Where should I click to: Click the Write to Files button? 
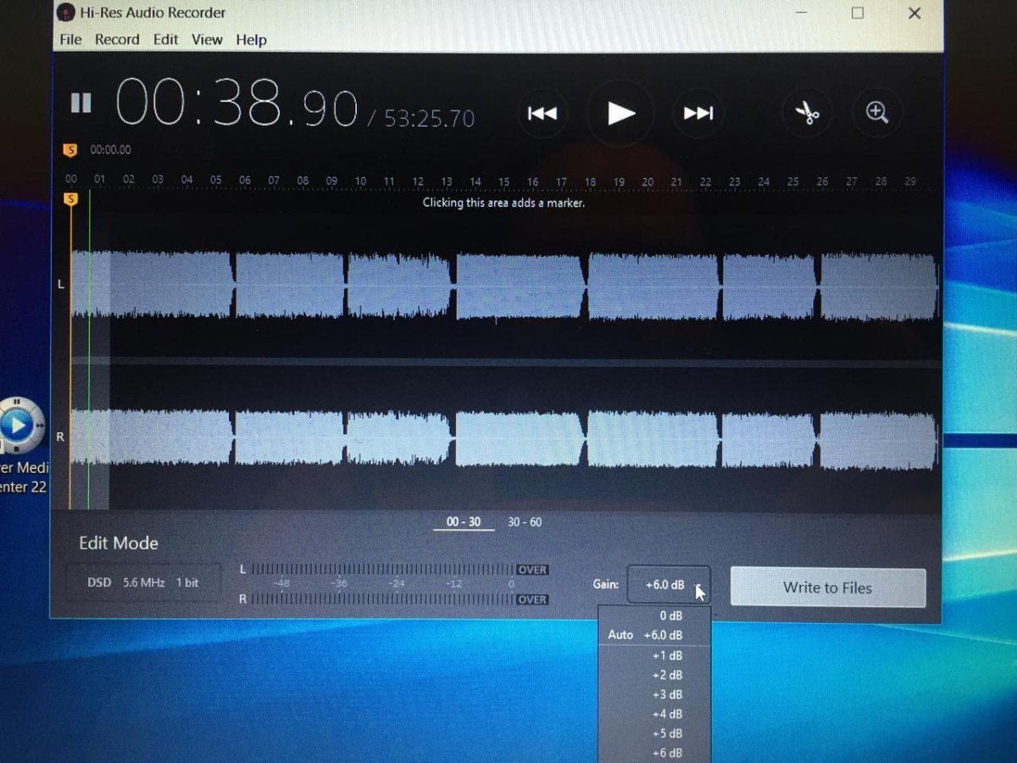(827, 588)
